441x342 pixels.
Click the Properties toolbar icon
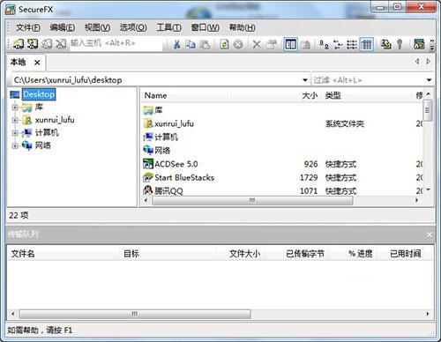[272, 45]
